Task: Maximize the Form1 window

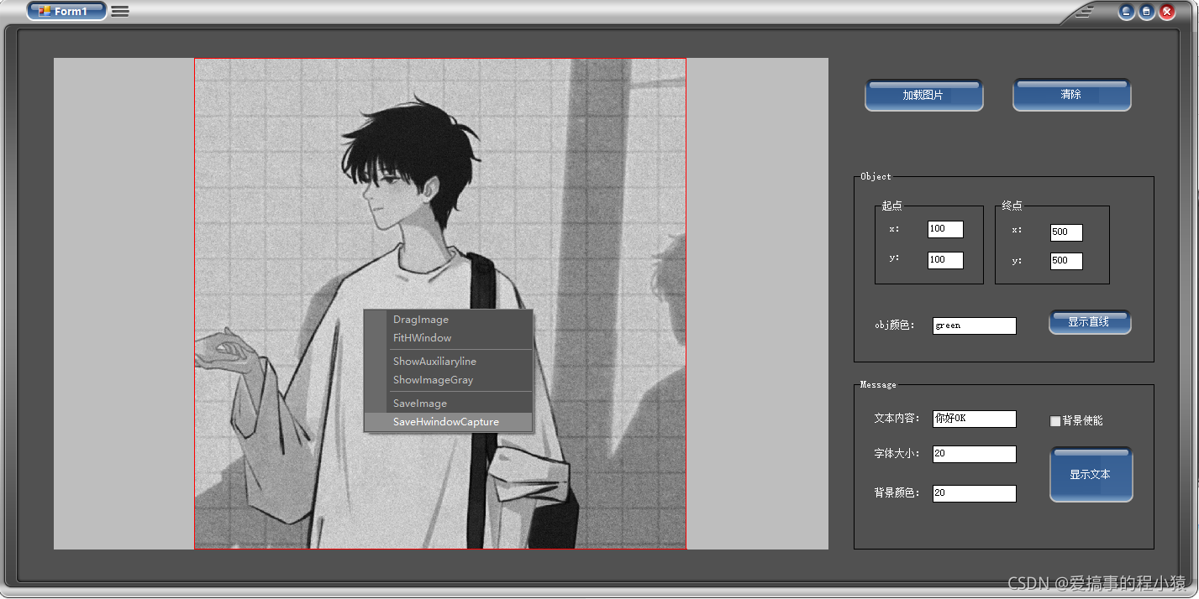Action: (1146, 12)
